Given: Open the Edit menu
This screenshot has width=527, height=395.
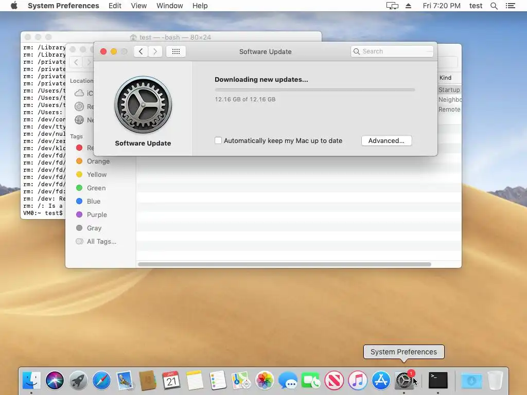Looking at the screenshot, I should 115,6.
